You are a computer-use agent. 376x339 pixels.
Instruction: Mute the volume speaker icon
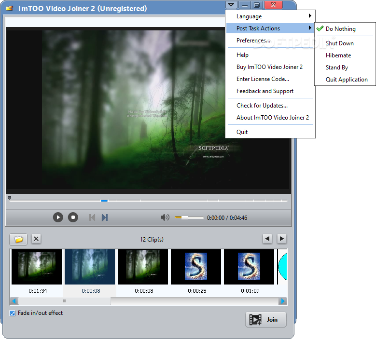165,217
